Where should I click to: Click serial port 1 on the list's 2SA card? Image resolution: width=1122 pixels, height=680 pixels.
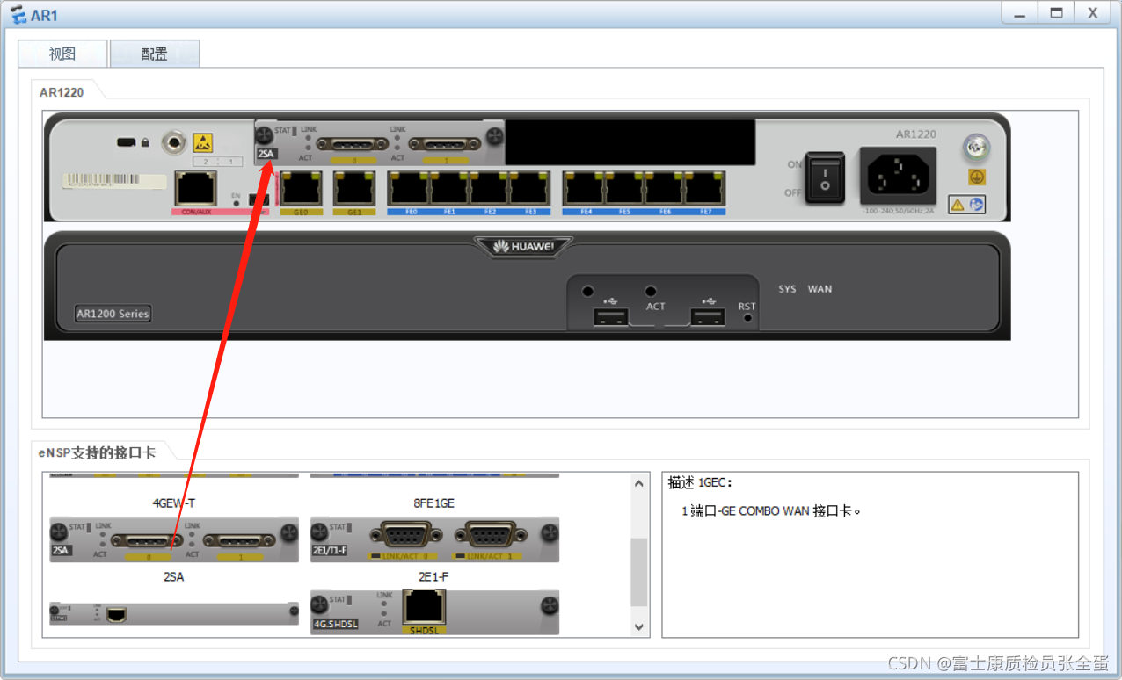click(239, 540)
